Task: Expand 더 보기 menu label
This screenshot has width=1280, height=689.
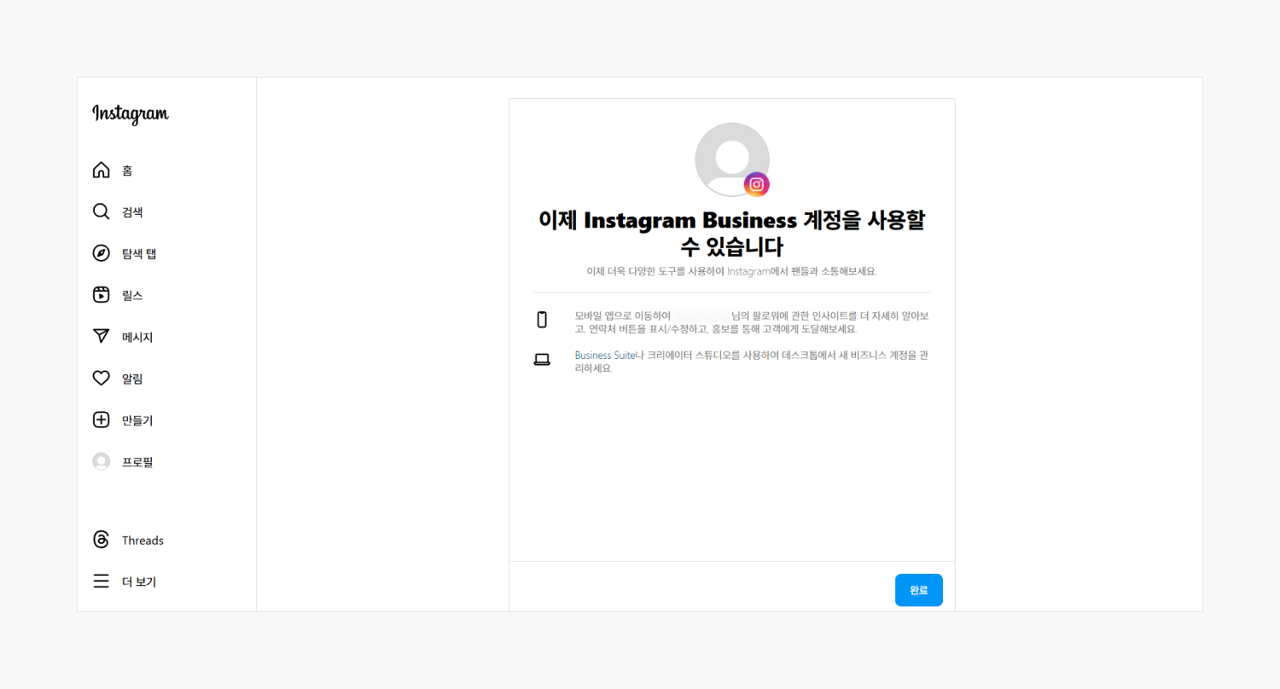Action: point(139,582)
